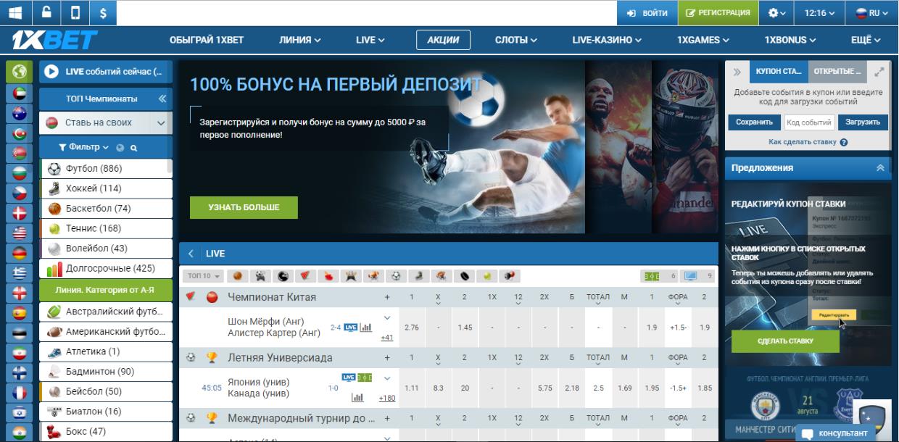Expand markets chevron for Мёрфи vs Картер
The height and width of the screenshot is (442, 899).
click(387, 318)
